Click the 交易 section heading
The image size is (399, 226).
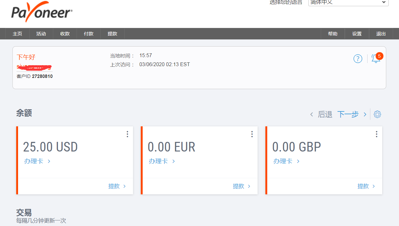24,213
